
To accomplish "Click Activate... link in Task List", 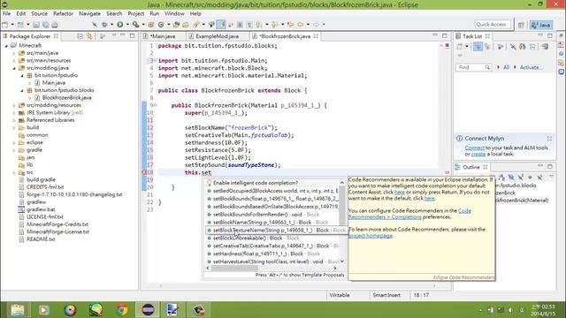I will click(531, 67).
